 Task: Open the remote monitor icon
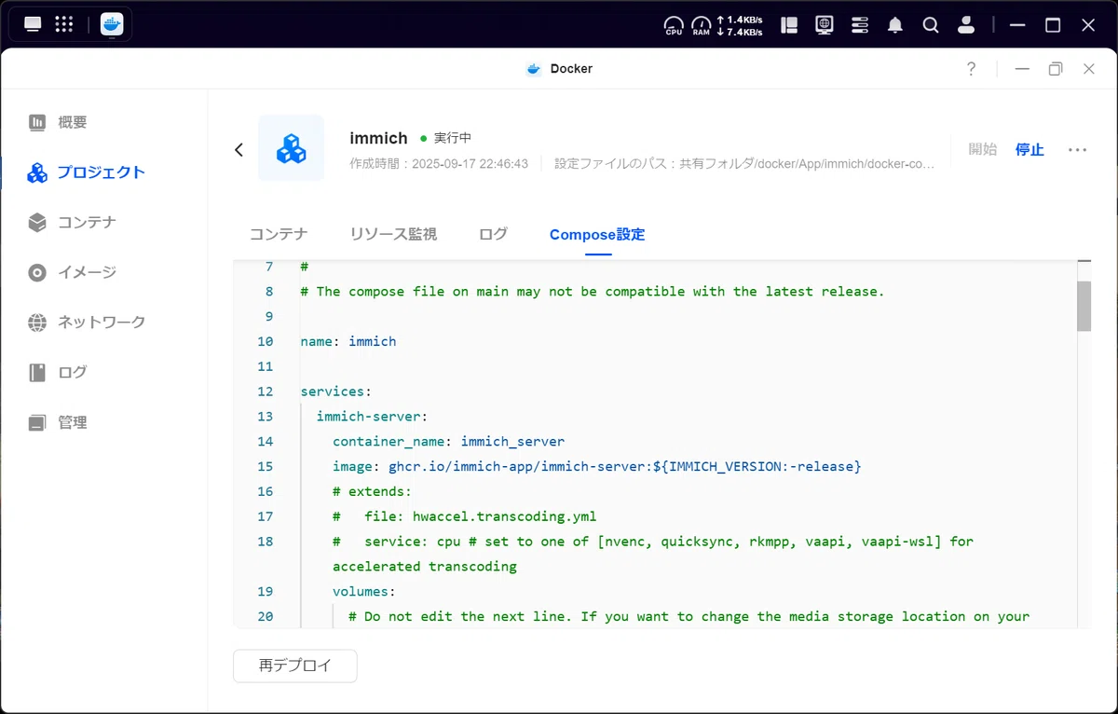pos(825,25)
